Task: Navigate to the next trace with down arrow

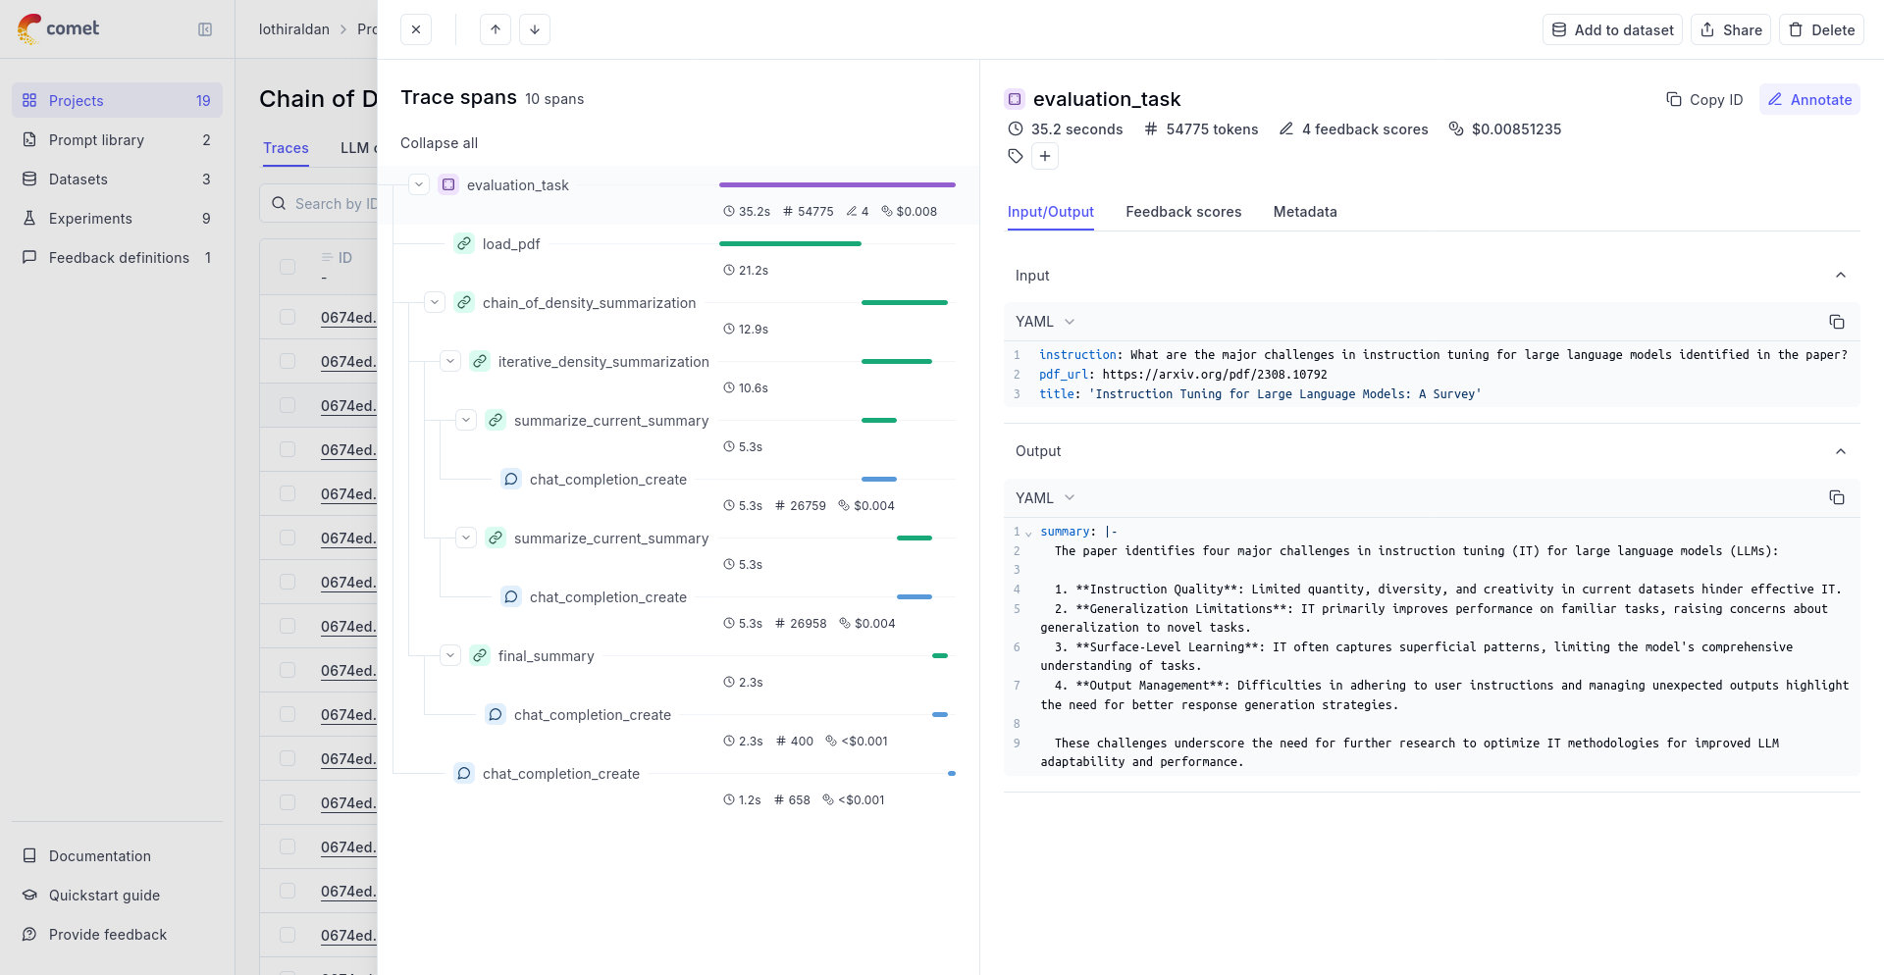Action: [x=535, y=29]
